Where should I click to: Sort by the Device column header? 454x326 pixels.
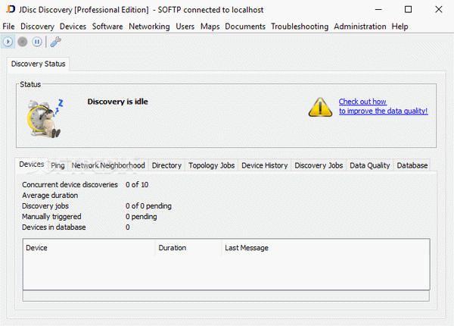point(89,248)
